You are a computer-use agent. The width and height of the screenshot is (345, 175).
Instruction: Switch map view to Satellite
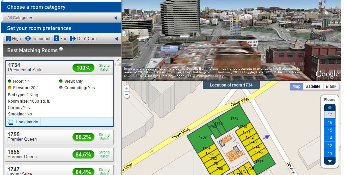313,86
